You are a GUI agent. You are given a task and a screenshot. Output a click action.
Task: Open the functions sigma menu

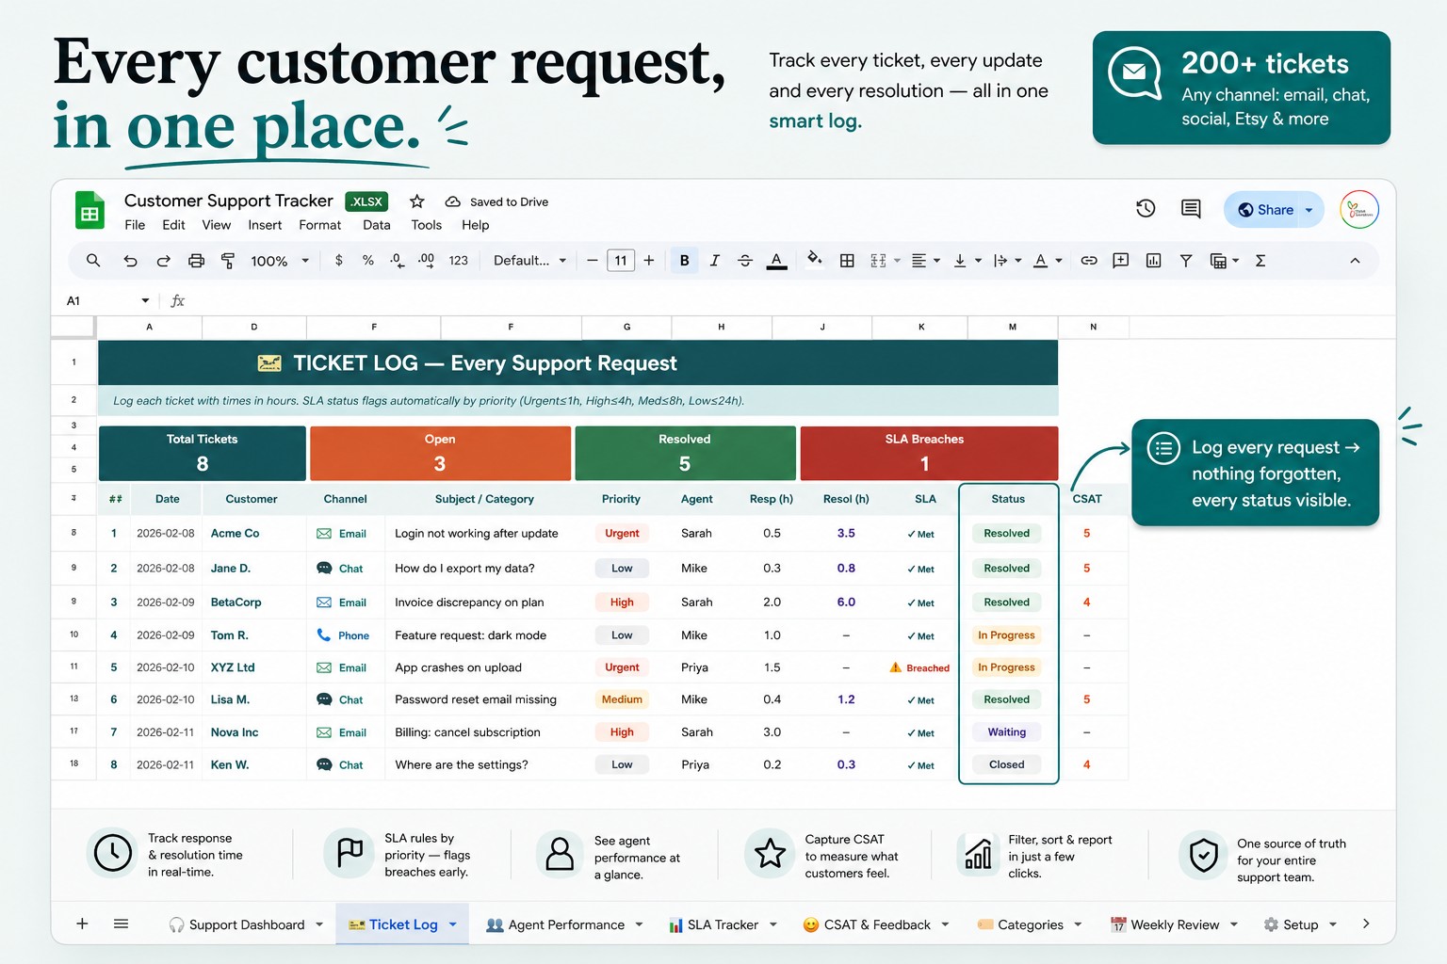click(x=1260, y=261)
